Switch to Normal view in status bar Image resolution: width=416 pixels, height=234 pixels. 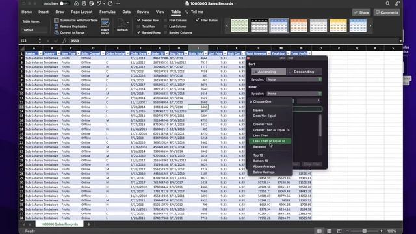319,231
